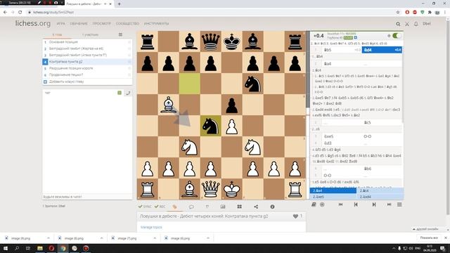Viewport: 450px width, 253px height.
Task: Open the multiboard grid view tab
Action: pyautogui.click(x=239, y=207)
